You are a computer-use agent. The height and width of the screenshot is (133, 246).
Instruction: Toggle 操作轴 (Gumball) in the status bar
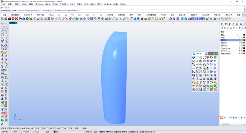click(x=124, y=132)
